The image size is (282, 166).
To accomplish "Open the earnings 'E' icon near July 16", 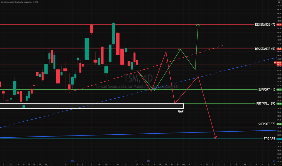I will coord(148,161).
